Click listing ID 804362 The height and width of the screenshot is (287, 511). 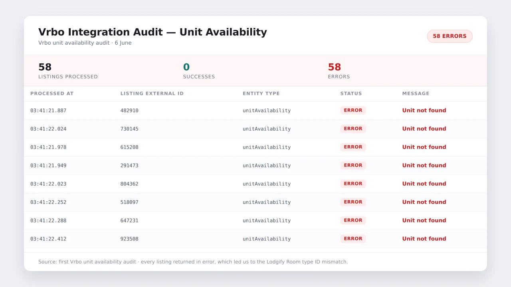click(129, 184)
